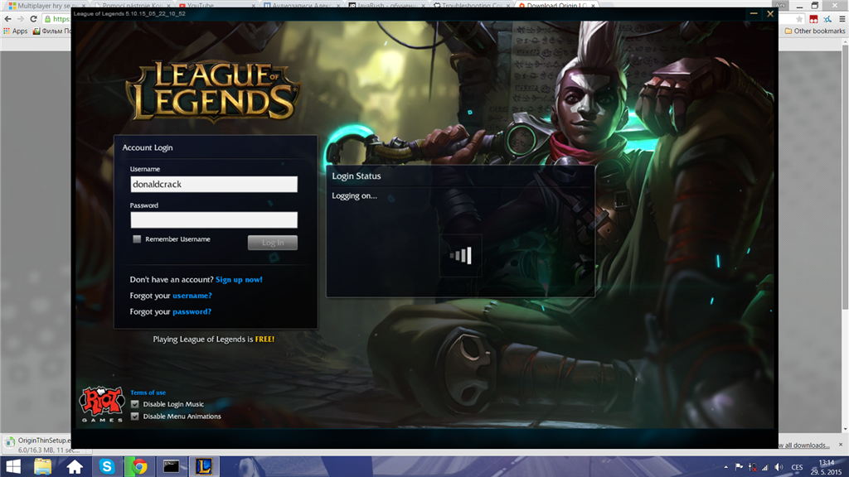Switch to the Download Origin Chrome tab

tap(556, 5)
